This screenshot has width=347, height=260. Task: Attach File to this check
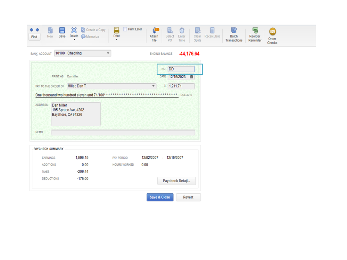click(154, 35)
